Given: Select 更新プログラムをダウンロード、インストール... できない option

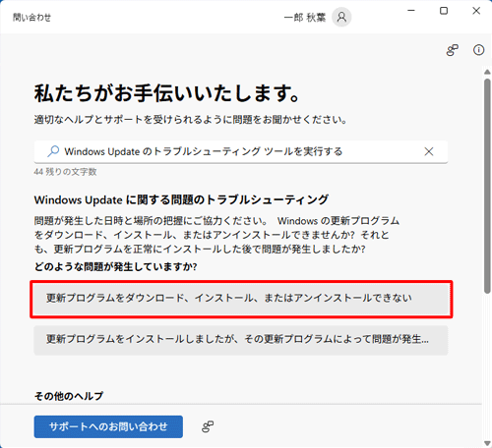Looking at the screenshot, I should tap(241, 299).
